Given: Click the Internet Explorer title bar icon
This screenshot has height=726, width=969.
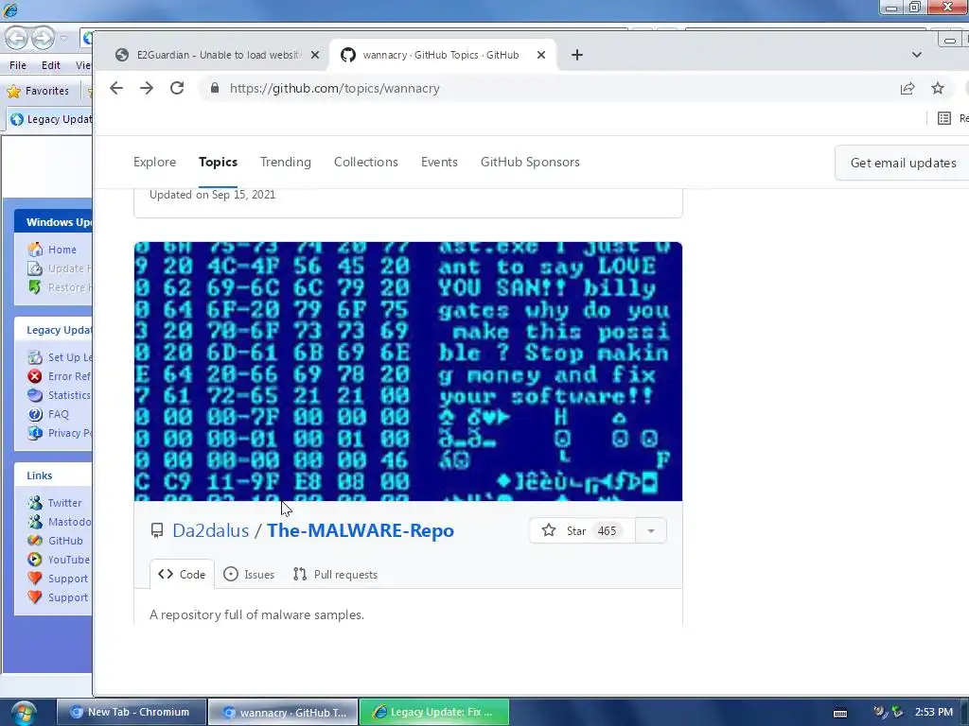Looking at the screenshot, I should 9,9.
